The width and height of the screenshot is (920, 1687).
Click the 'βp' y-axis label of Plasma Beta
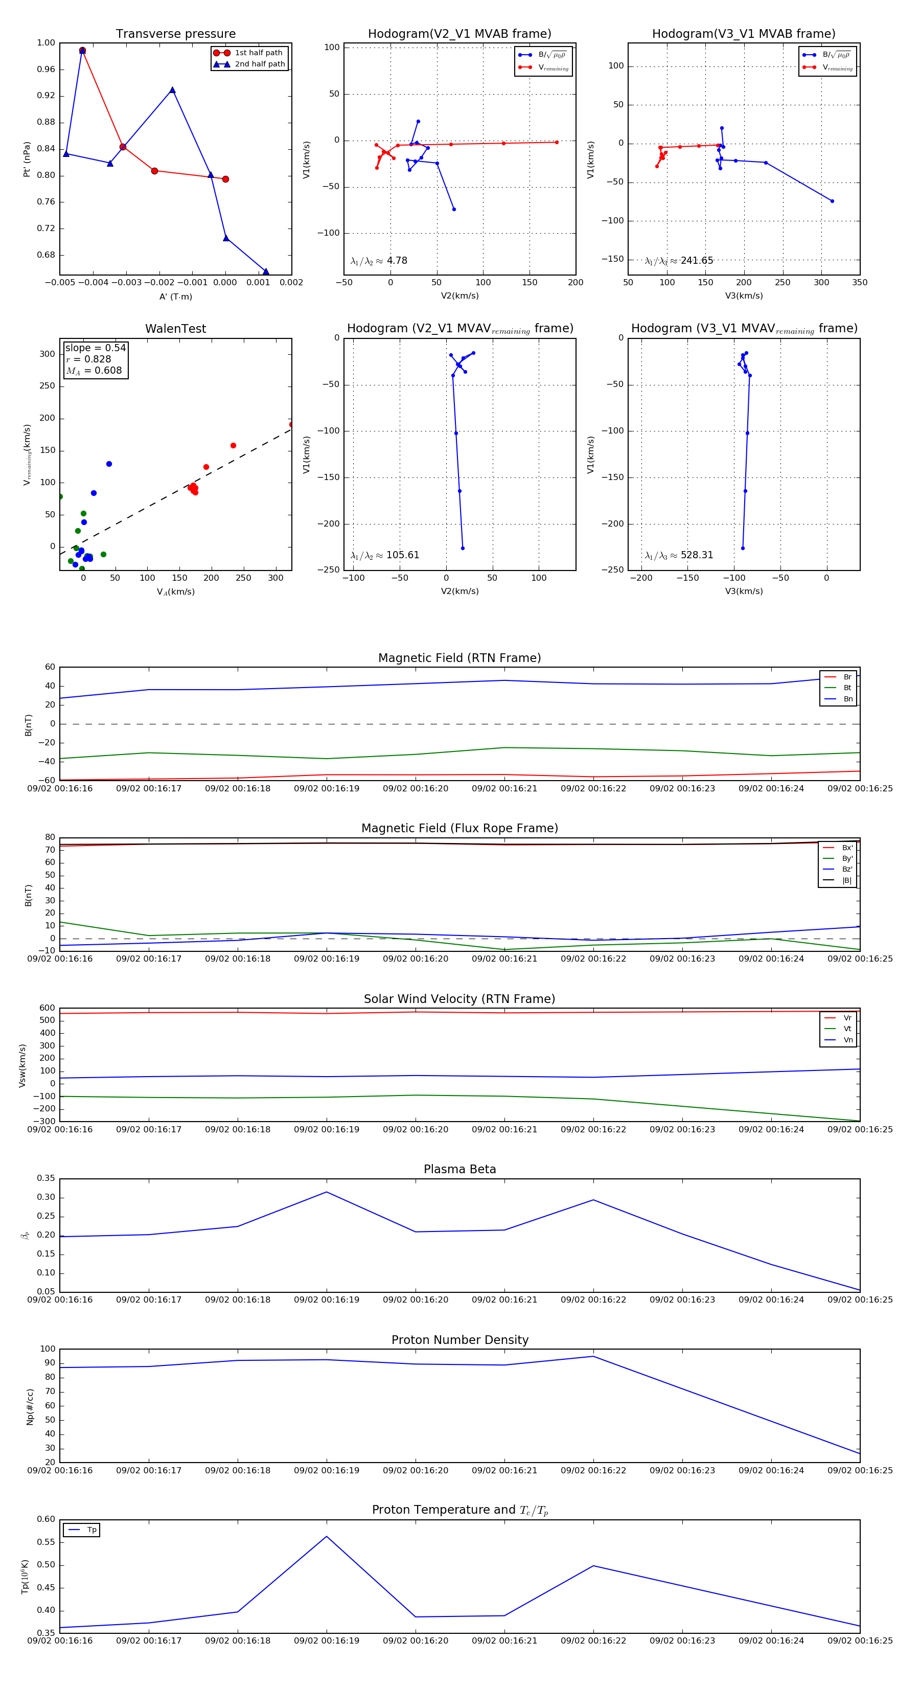click(25, 1236)
